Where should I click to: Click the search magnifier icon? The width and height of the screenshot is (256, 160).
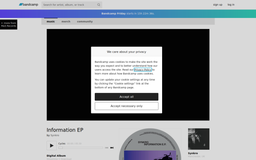click(99, 5)
